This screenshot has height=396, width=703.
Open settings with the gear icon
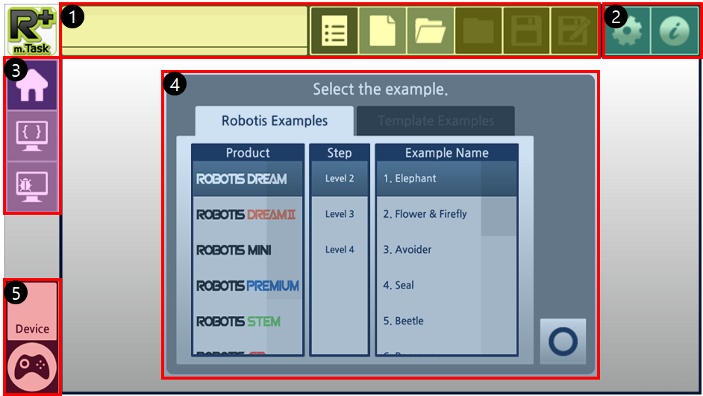pyautogui.click(x=627, y=31)
